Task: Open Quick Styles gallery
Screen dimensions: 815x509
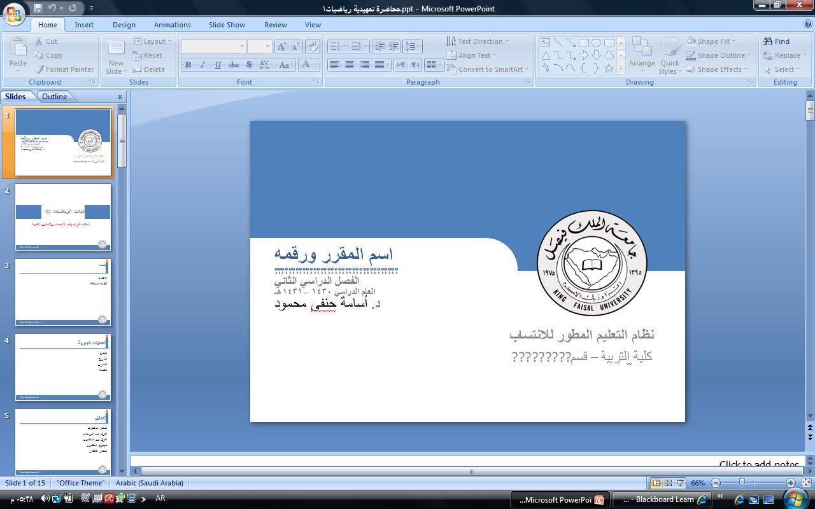Action: (x=670, y=55)
